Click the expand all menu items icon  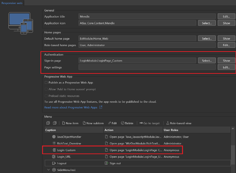[48, 123]
